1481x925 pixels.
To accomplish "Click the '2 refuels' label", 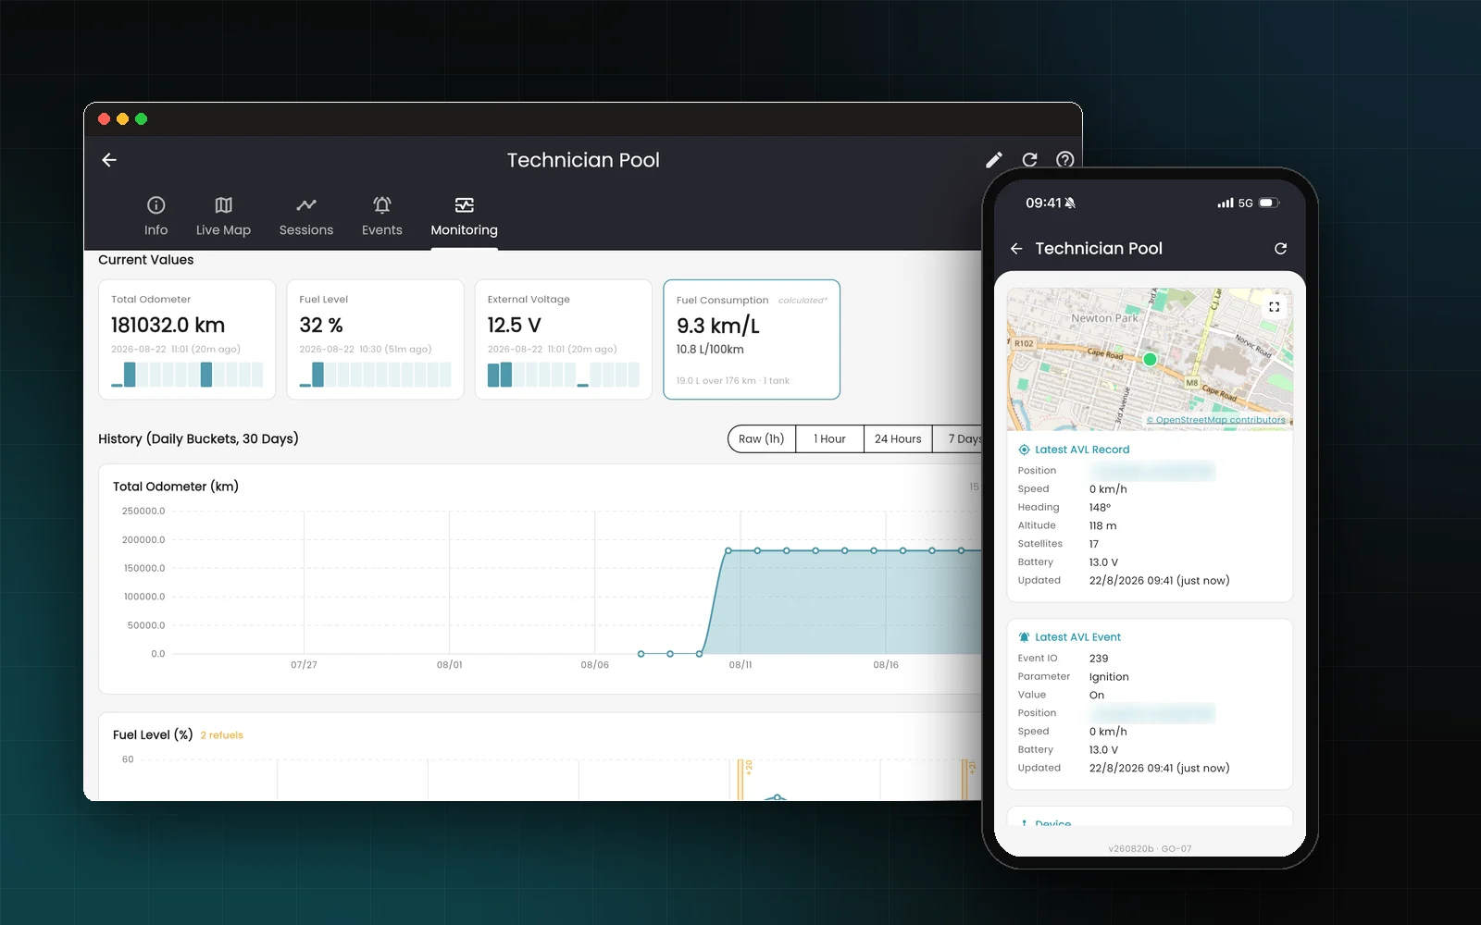I will 222,735.
